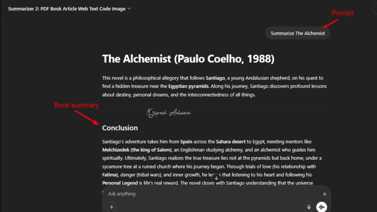
Task: Click the red 'Book summary' annotation label
Action: click(x=77, y=106)
